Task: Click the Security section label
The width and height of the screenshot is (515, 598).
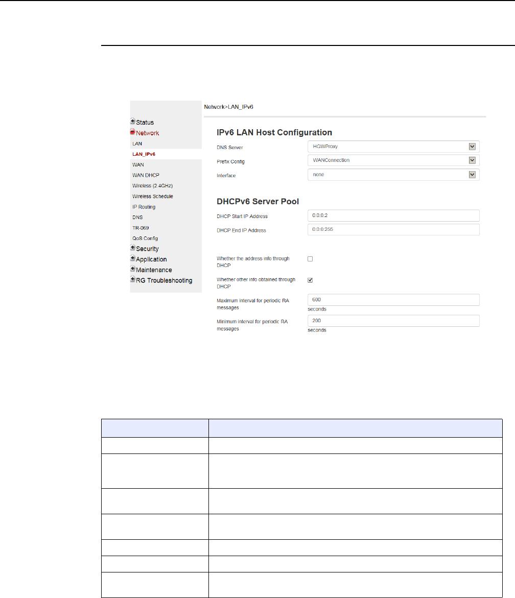Action: click(147, 249)
